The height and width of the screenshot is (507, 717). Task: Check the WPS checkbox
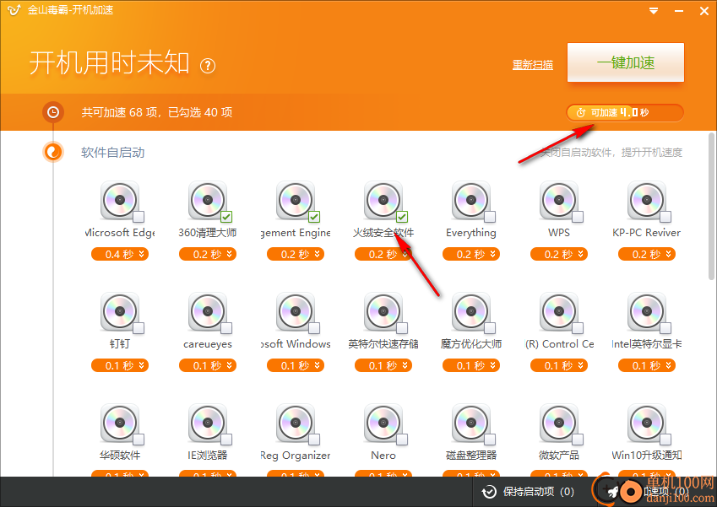coord(578,217)
